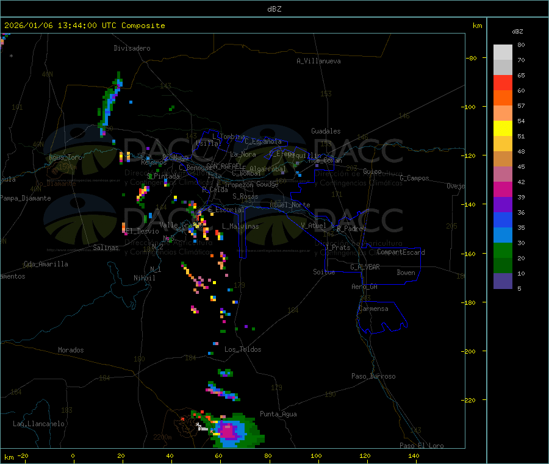This screenshot has width=549, height=464.
Task: Click the G_ALVEAR location label
Action: [x=365, y=267]
